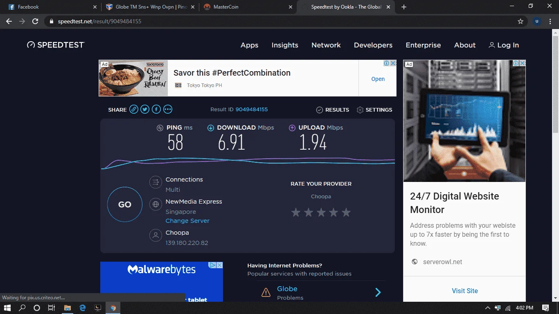Open a new browser tab
Image resolution: width=559 pixels, height=314 pixels.
(x=404, y=7)
